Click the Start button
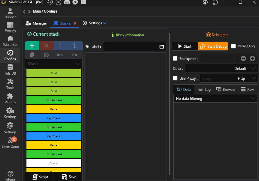The width and height of the screenshot is (259, 181). pos(185,46)
